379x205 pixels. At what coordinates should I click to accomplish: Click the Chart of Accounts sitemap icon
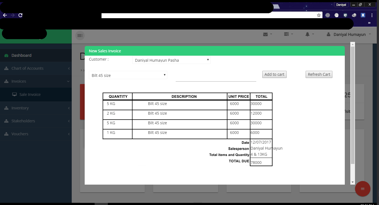tap(6, 68)
